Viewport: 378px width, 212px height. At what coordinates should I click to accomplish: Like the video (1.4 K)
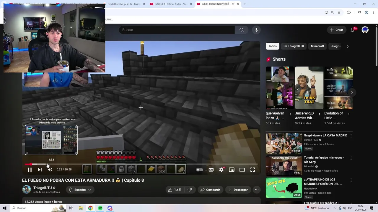[x=175, y=190]
